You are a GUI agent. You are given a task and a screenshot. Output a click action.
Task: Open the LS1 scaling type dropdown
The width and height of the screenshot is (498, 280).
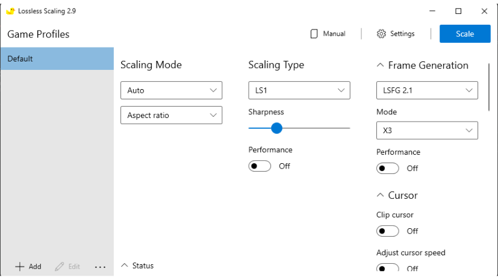(299, 90)
